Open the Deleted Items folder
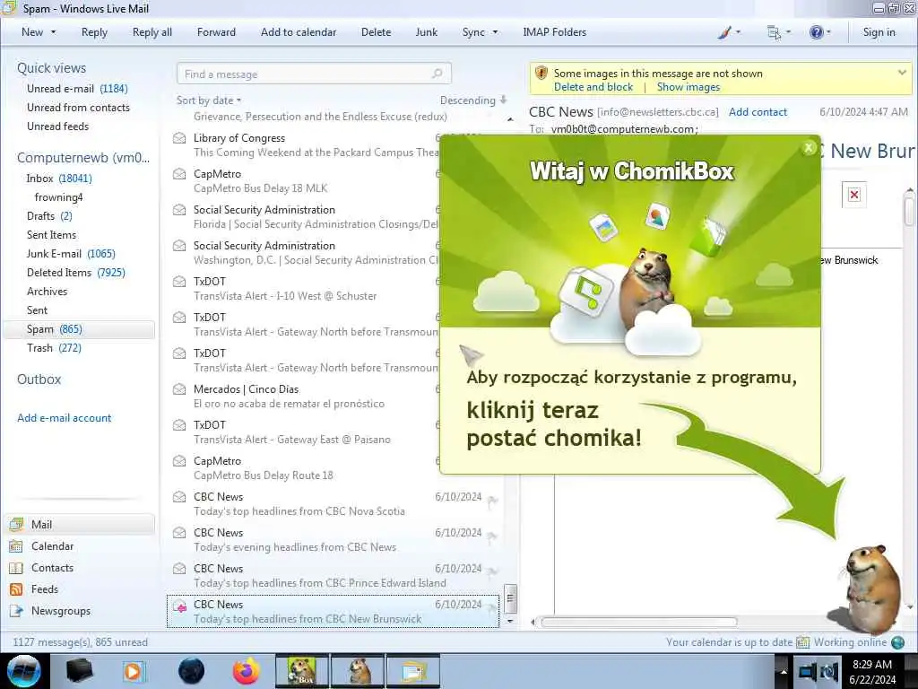Screen dimensions: 918x689 point(75,272)
